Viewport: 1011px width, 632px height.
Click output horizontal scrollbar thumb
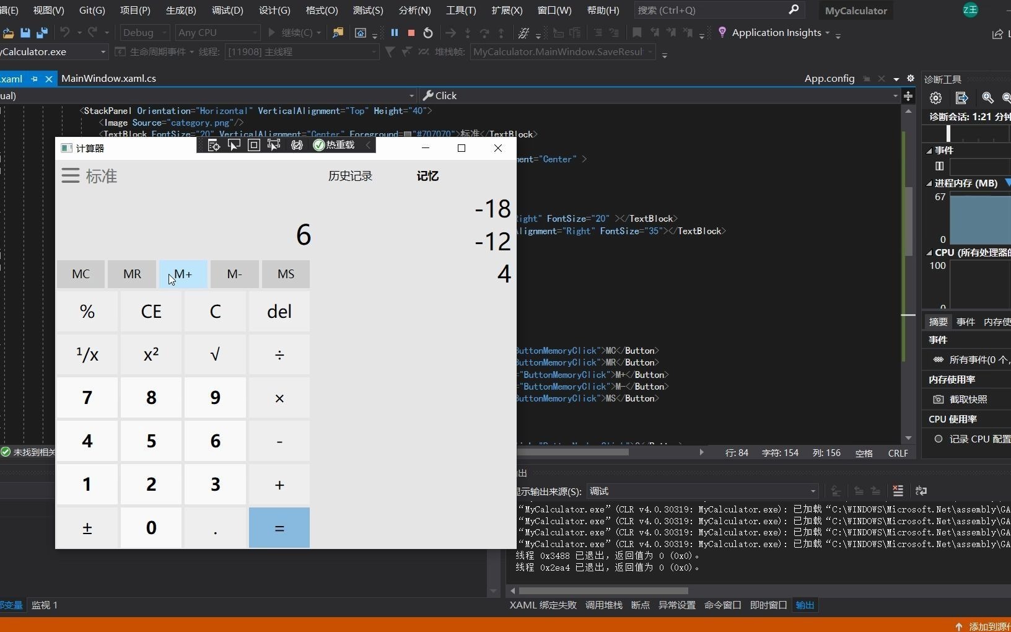tap(603, 590)
